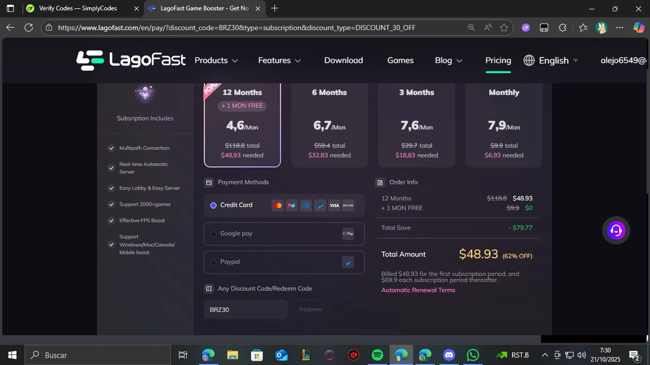Select the Monthly plan card
The image size is (650, 365).
tap(504, 125)
